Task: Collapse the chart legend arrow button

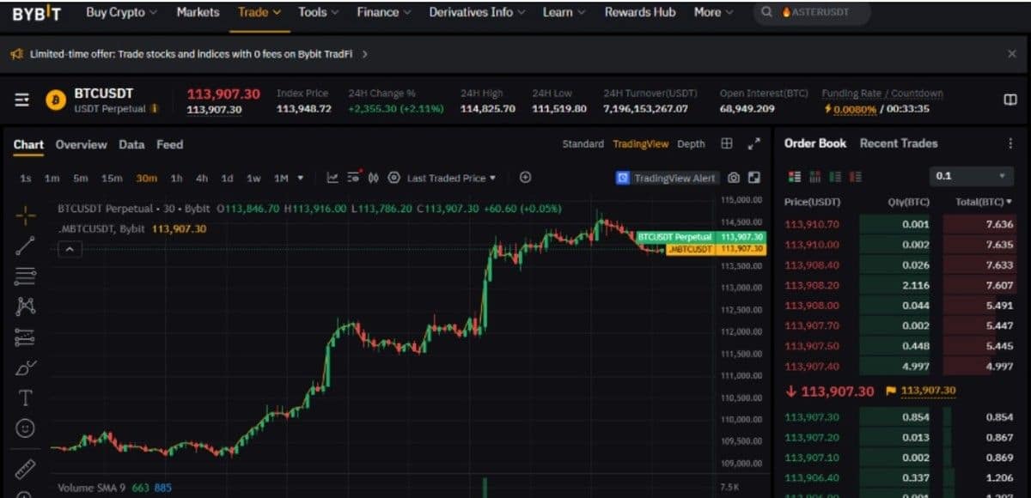Action: (x=70, y=249)
